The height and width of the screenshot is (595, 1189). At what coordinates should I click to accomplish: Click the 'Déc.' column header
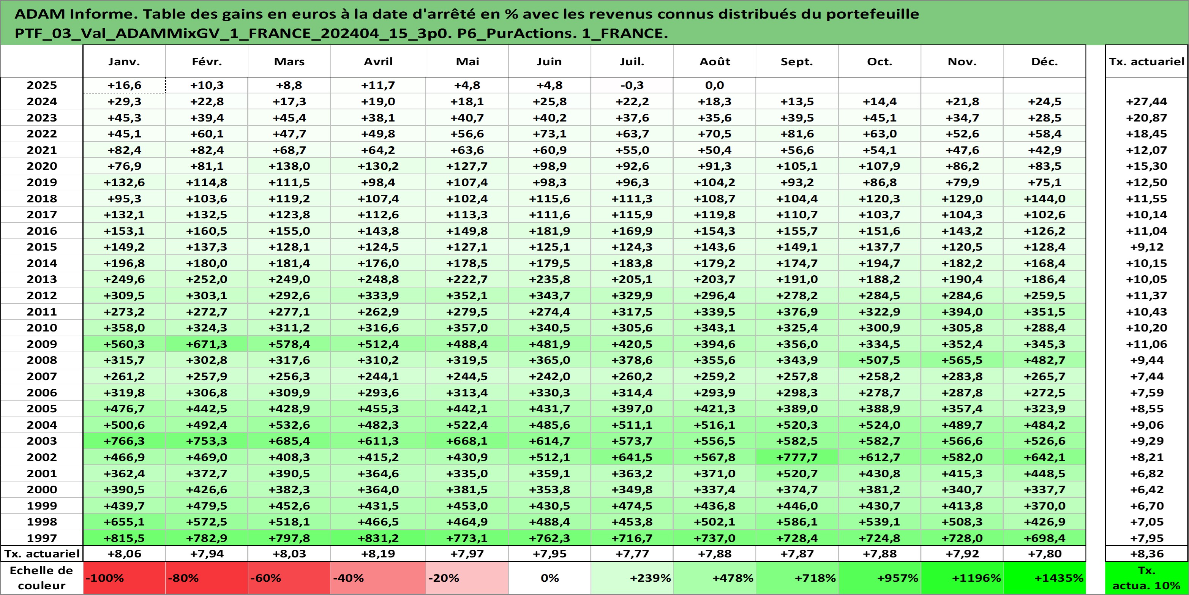pyautogui.click(x=1045, y=62)
